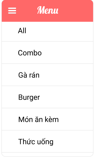This screenshot has width=97, height=158.
Task: Toggle the category drawer via hamburger icon
Action: (x=12, y=10)
